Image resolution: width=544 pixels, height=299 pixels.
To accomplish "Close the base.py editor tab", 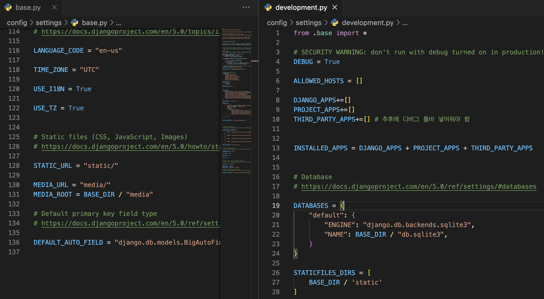I will tap(54, 7).
